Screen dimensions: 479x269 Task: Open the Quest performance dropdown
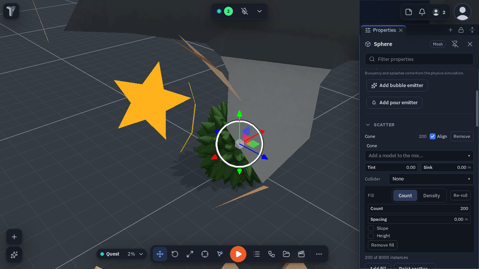tap(122, 254)
